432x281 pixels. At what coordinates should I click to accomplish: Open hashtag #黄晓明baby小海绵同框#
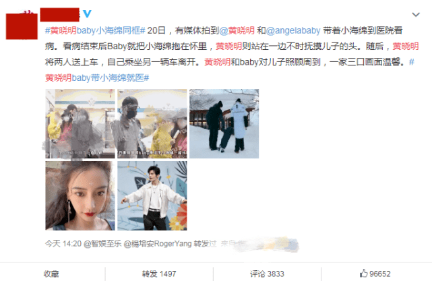pos(95,30)
